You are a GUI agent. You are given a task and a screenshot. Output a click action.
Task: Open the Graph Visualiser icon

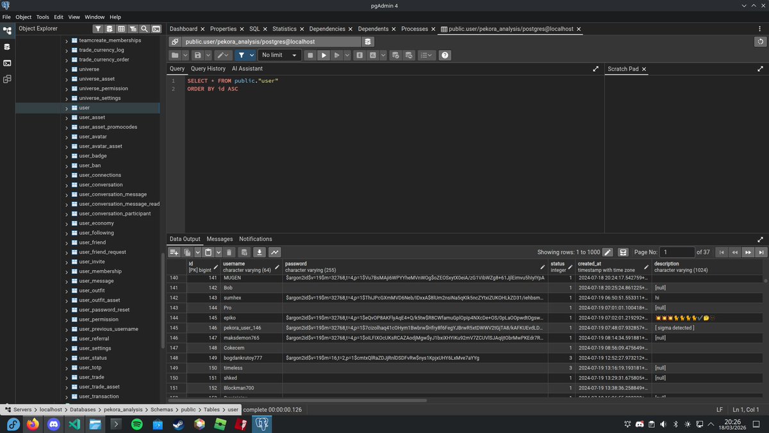click(275, 253)
